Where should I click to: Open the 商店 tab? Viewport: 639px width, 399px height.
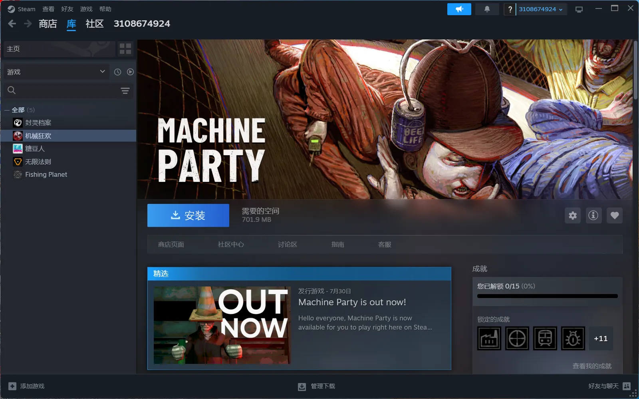[48, 24]
